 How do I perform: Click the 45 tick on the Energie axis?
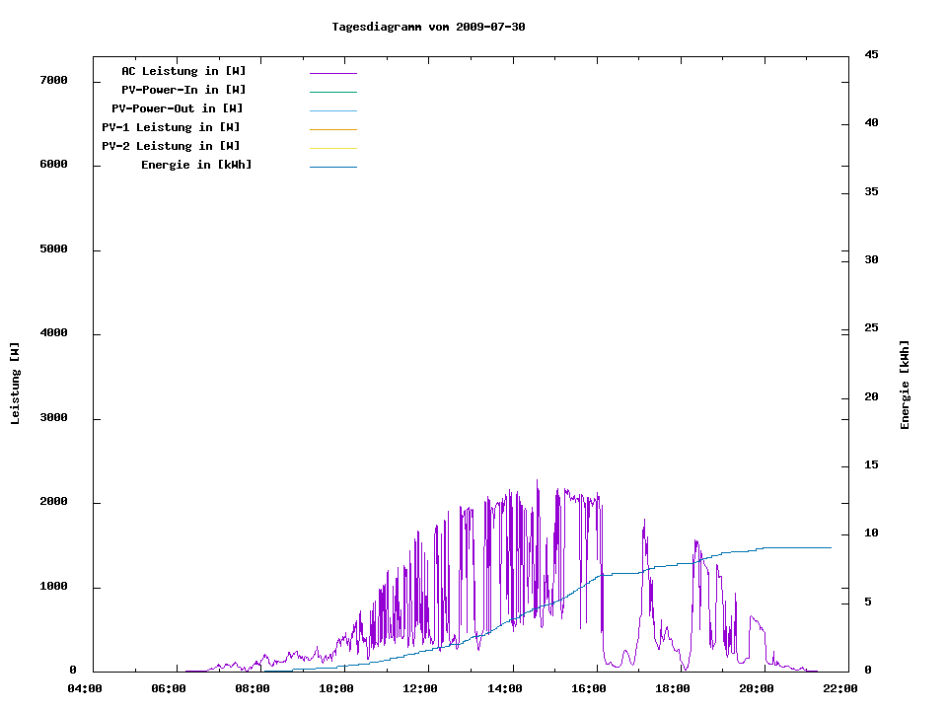pyautogui.click(x=871, y=55)
